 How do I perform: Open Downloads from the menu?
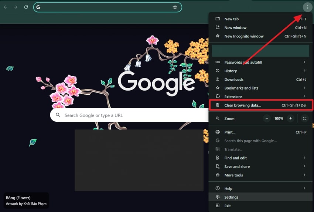pyautogui.click(x=260, y=80)
